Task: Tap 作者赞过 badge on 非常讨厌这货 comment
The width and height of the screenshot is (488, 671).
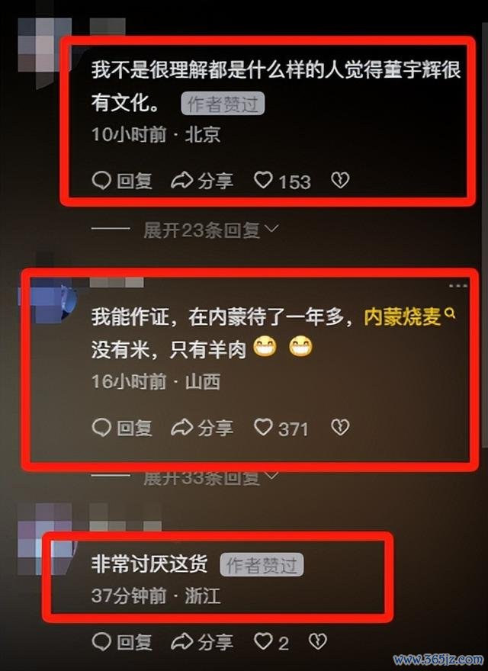Action: pyautogui.click(x=262, y=564)
